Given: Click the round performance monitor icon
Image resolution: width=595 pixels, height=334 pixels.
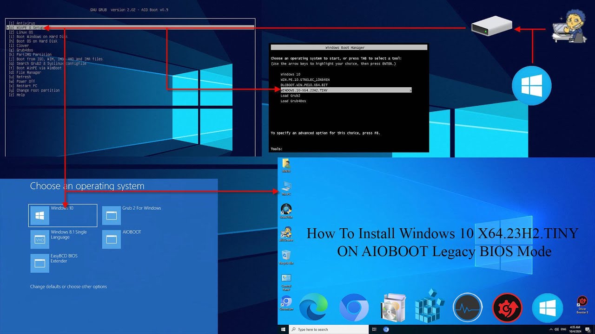Looking at the screenshot, I should click(x=468, y=308).
